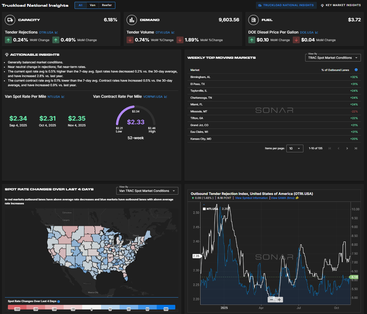The image size is (367, 314).
Task: Select the Reefer filter toggle
Action: coord(107,5)
